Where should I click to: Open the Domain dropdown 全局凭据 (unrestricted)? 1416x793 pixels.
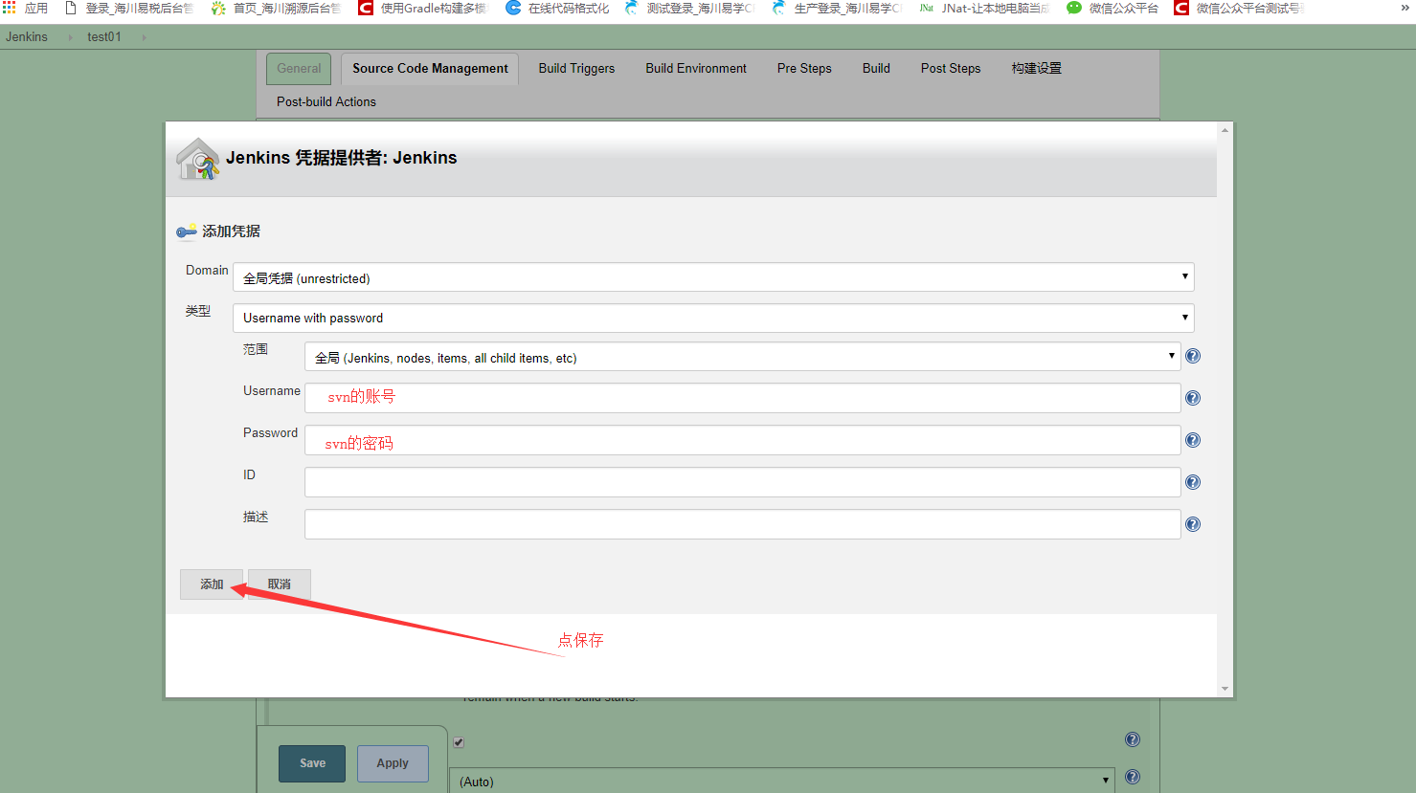pyautogui.click(x=713, y=277)
